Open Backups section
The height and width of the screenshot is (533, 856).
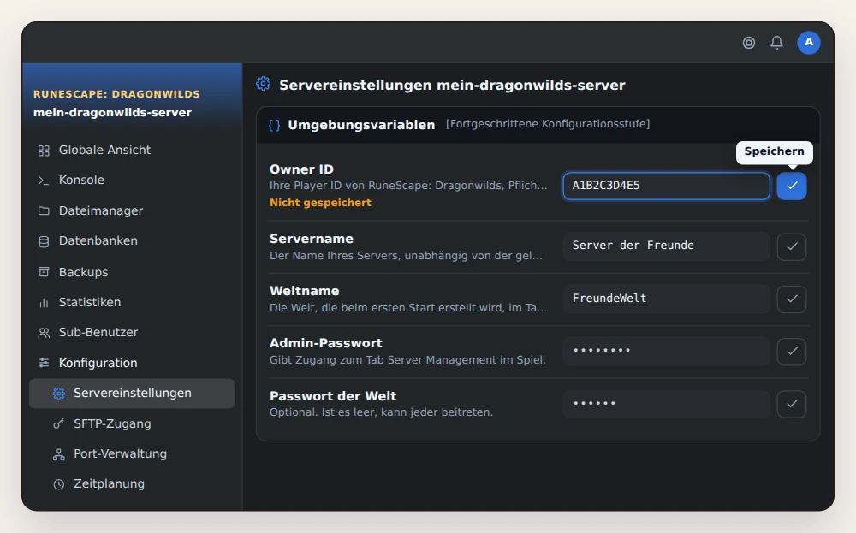132,272
